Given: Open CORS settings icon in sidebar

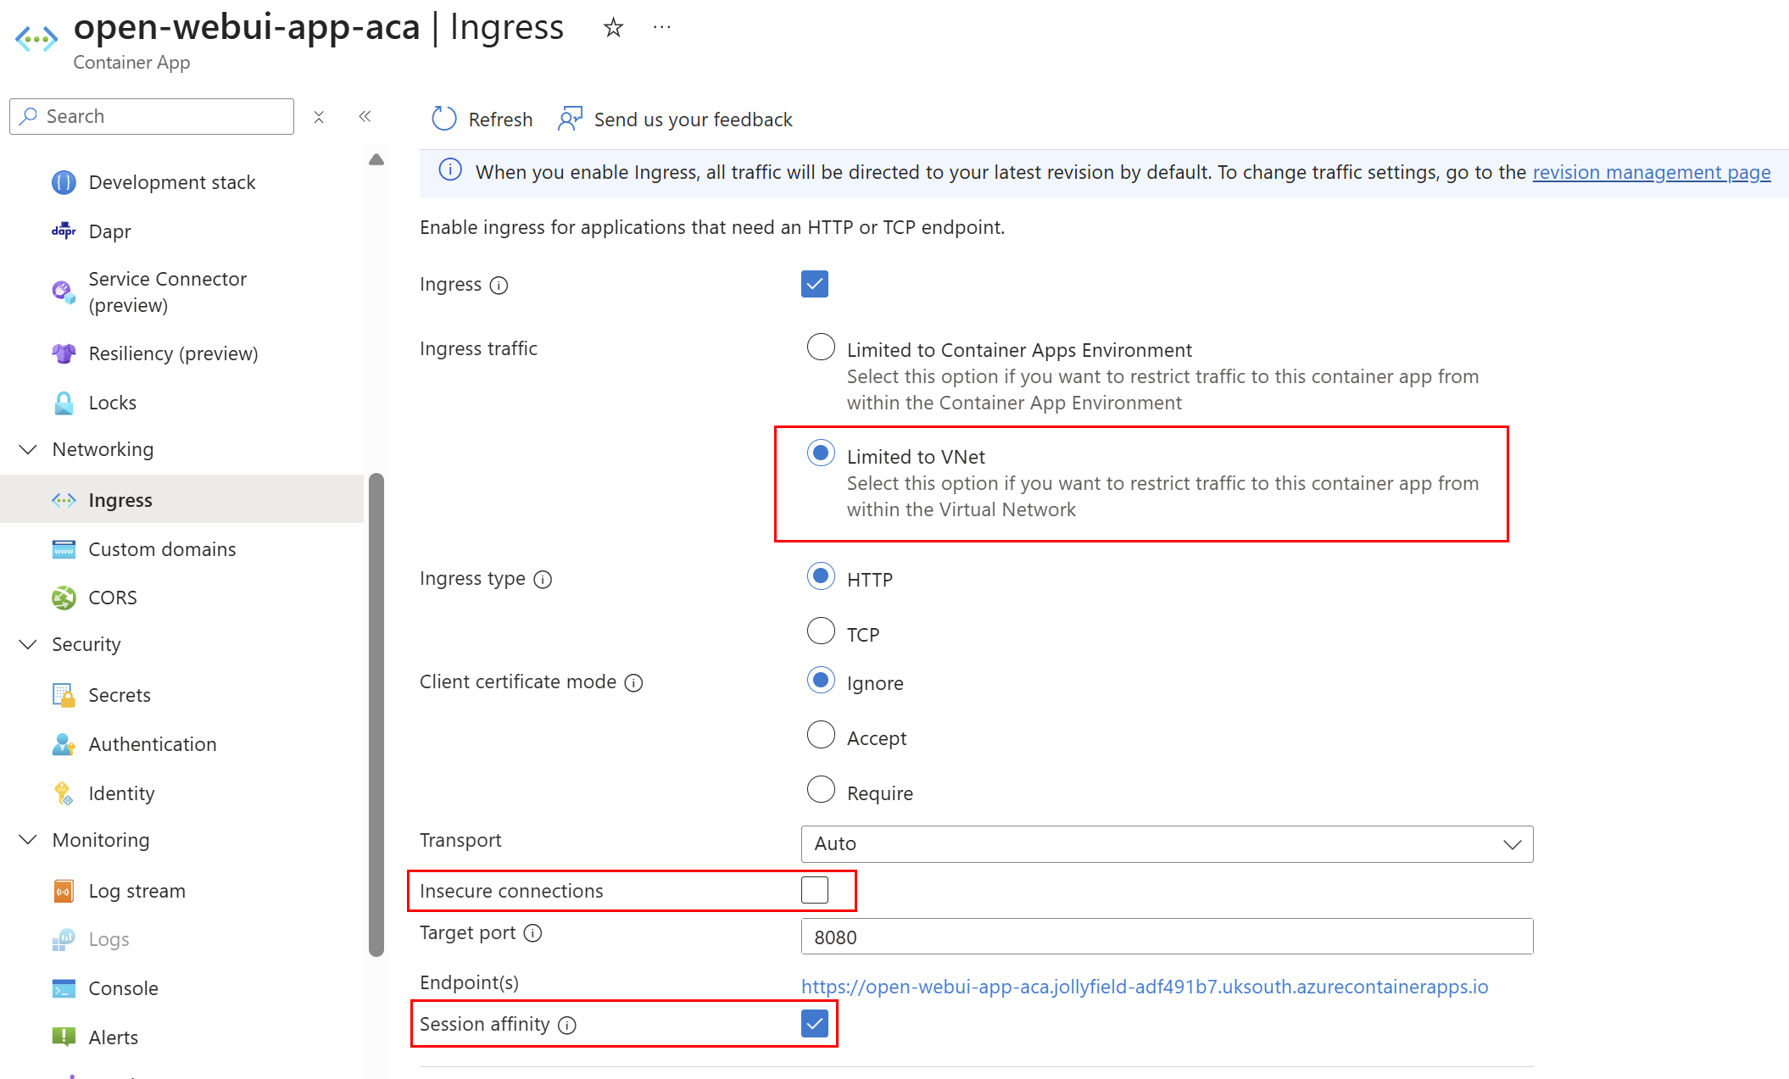Looking at the screenshot, I should [64, 598].
